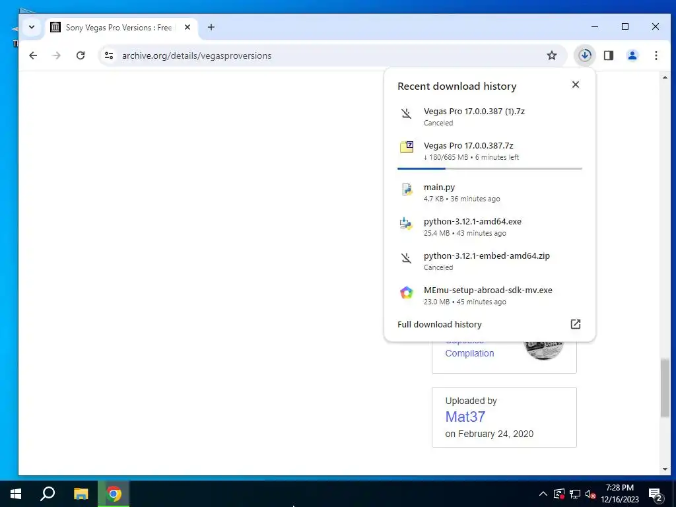Screen dimensions: 676x507
Task: Select the Sony Vegas Pro Versions tab
Action: (121, 27)
